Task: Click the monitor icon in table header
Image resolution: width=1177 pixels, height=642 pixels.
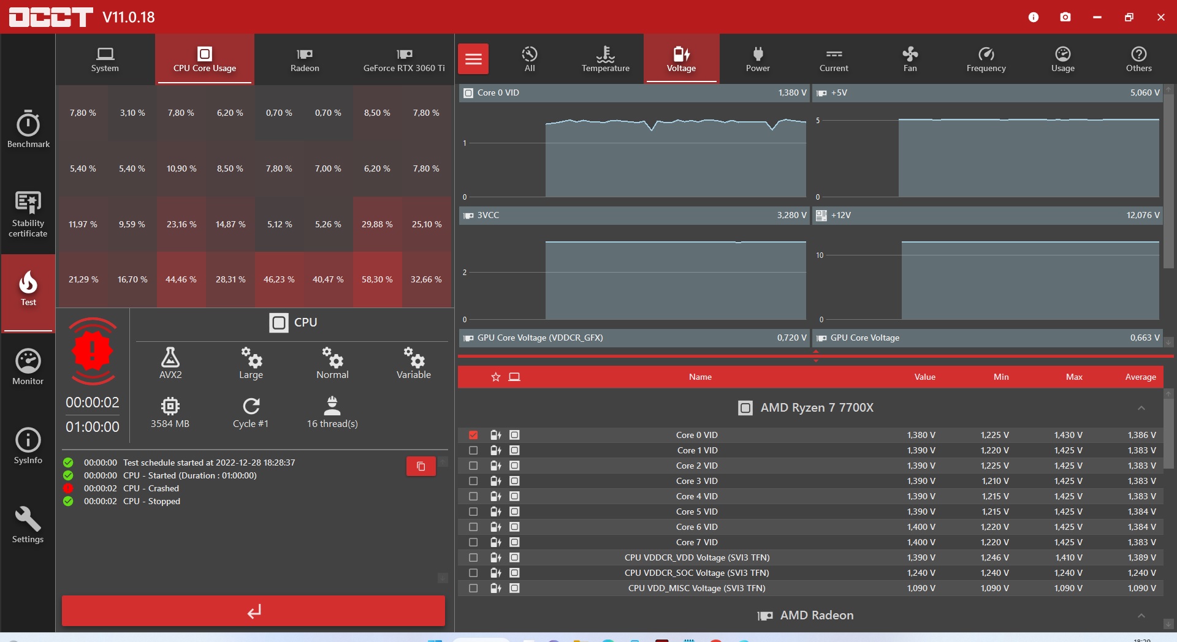Action: 514,377
